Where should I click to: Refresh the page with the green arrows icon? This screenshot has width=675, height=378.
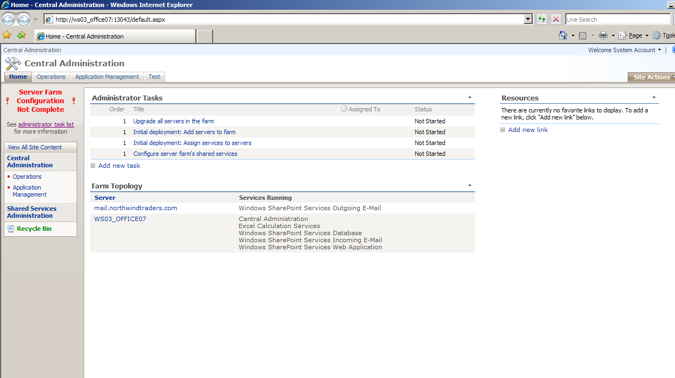542,19
